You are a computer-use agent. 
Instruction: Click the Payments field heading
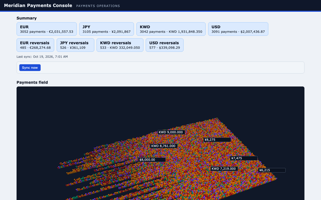32,82
